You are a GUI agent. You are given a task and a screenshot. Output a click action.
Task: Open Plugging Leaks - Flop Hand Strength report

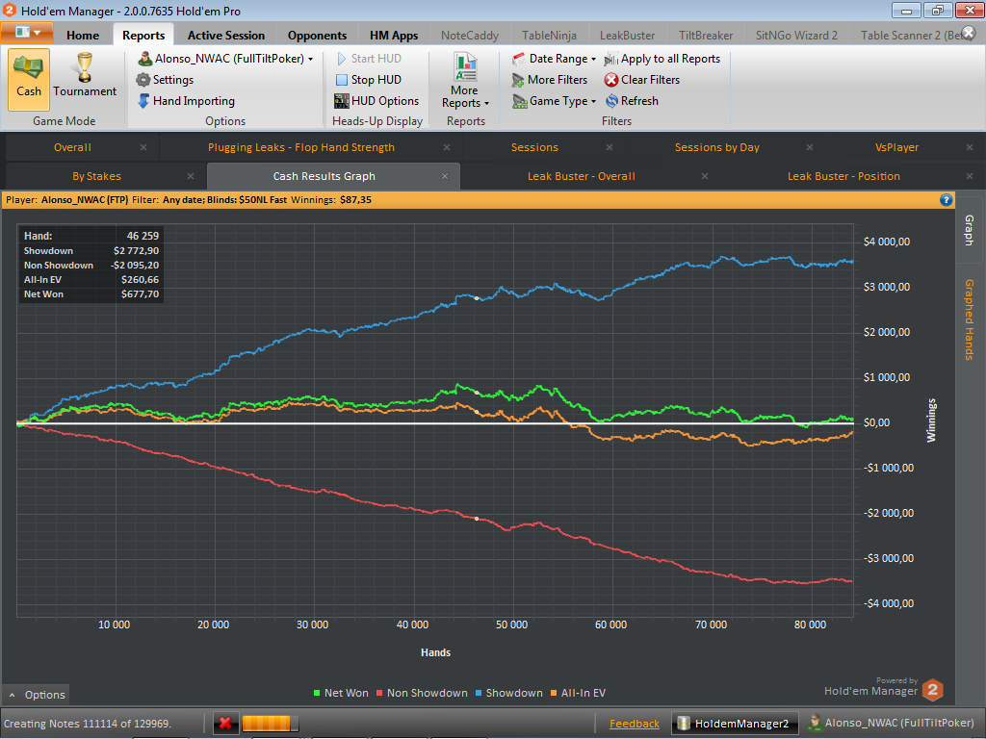pyautogui.click(x=301, y=147)
